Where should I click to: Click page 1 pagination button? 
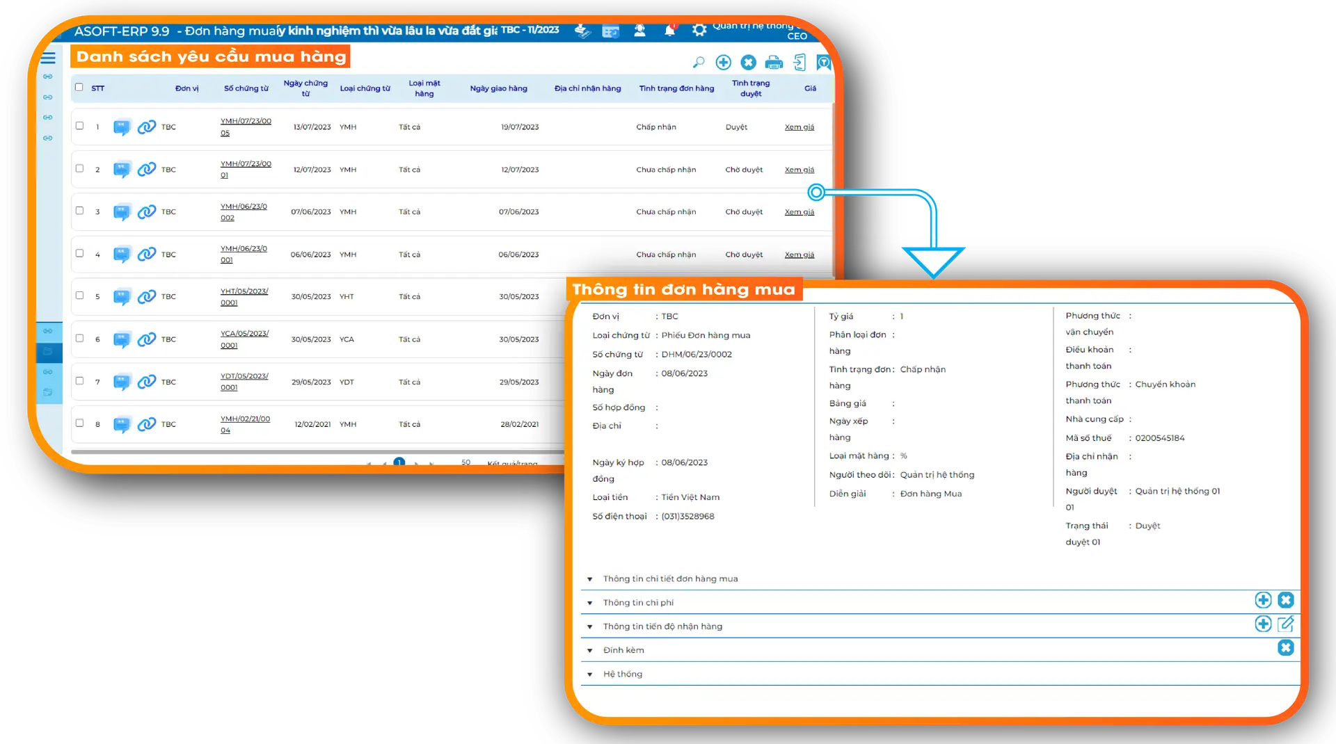point(399,462)
